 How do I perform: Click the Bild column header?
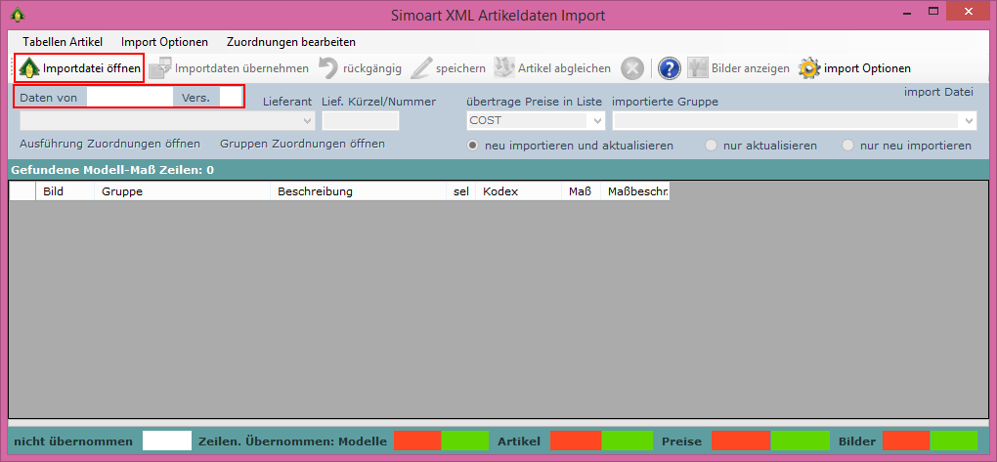point(65,191)
